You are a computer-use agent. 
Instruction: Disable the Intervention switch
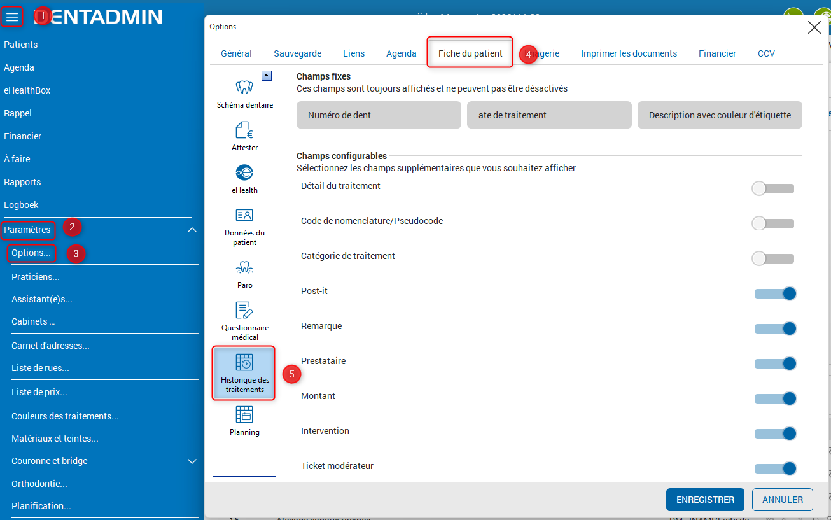pyautogui.click(x=776, y=433)
